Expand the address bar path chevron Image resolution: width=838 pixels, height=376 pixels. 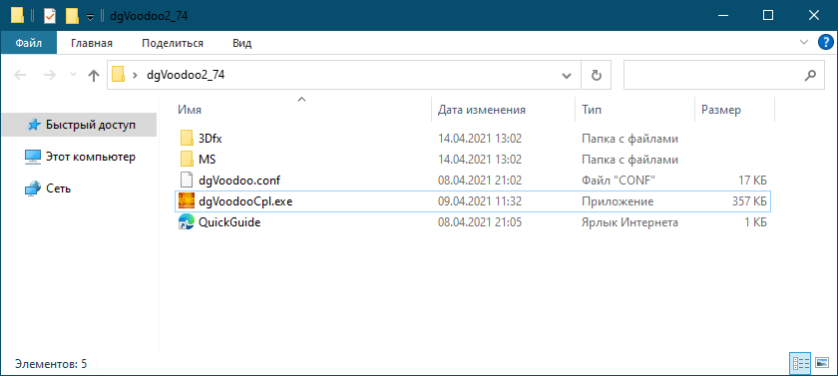pyautogui.click(x=136, y=76)
